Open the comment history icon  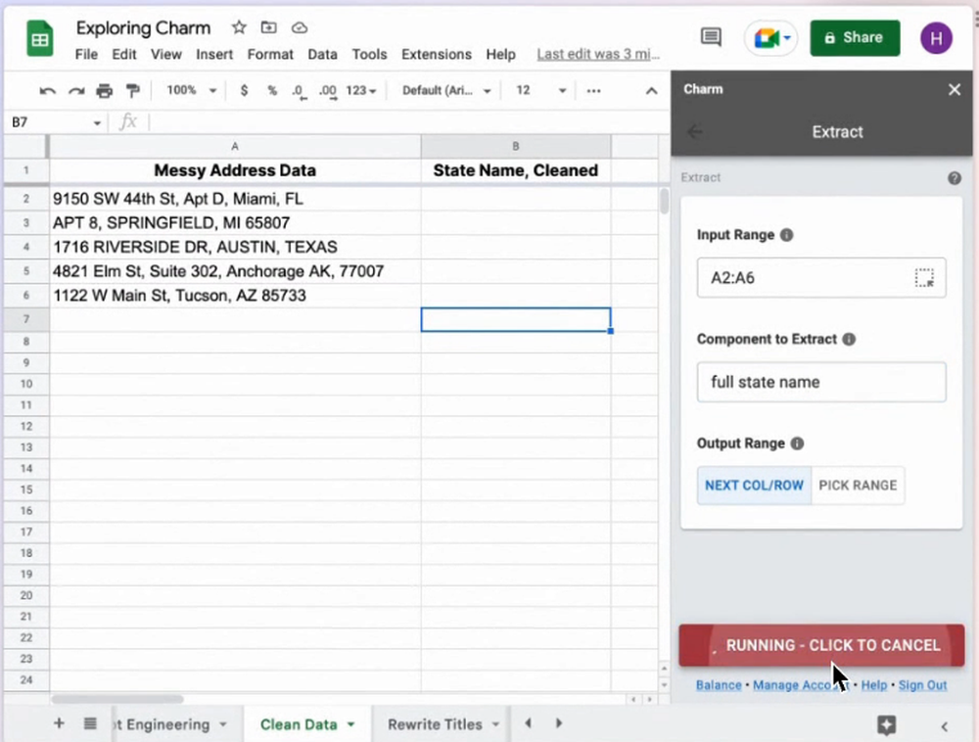(711, 37)
